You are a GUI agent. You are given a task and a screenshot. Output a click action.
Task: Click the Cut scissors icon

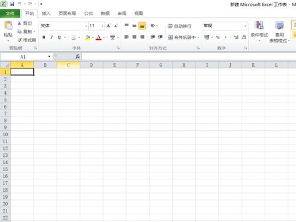(x=20, y=24)
